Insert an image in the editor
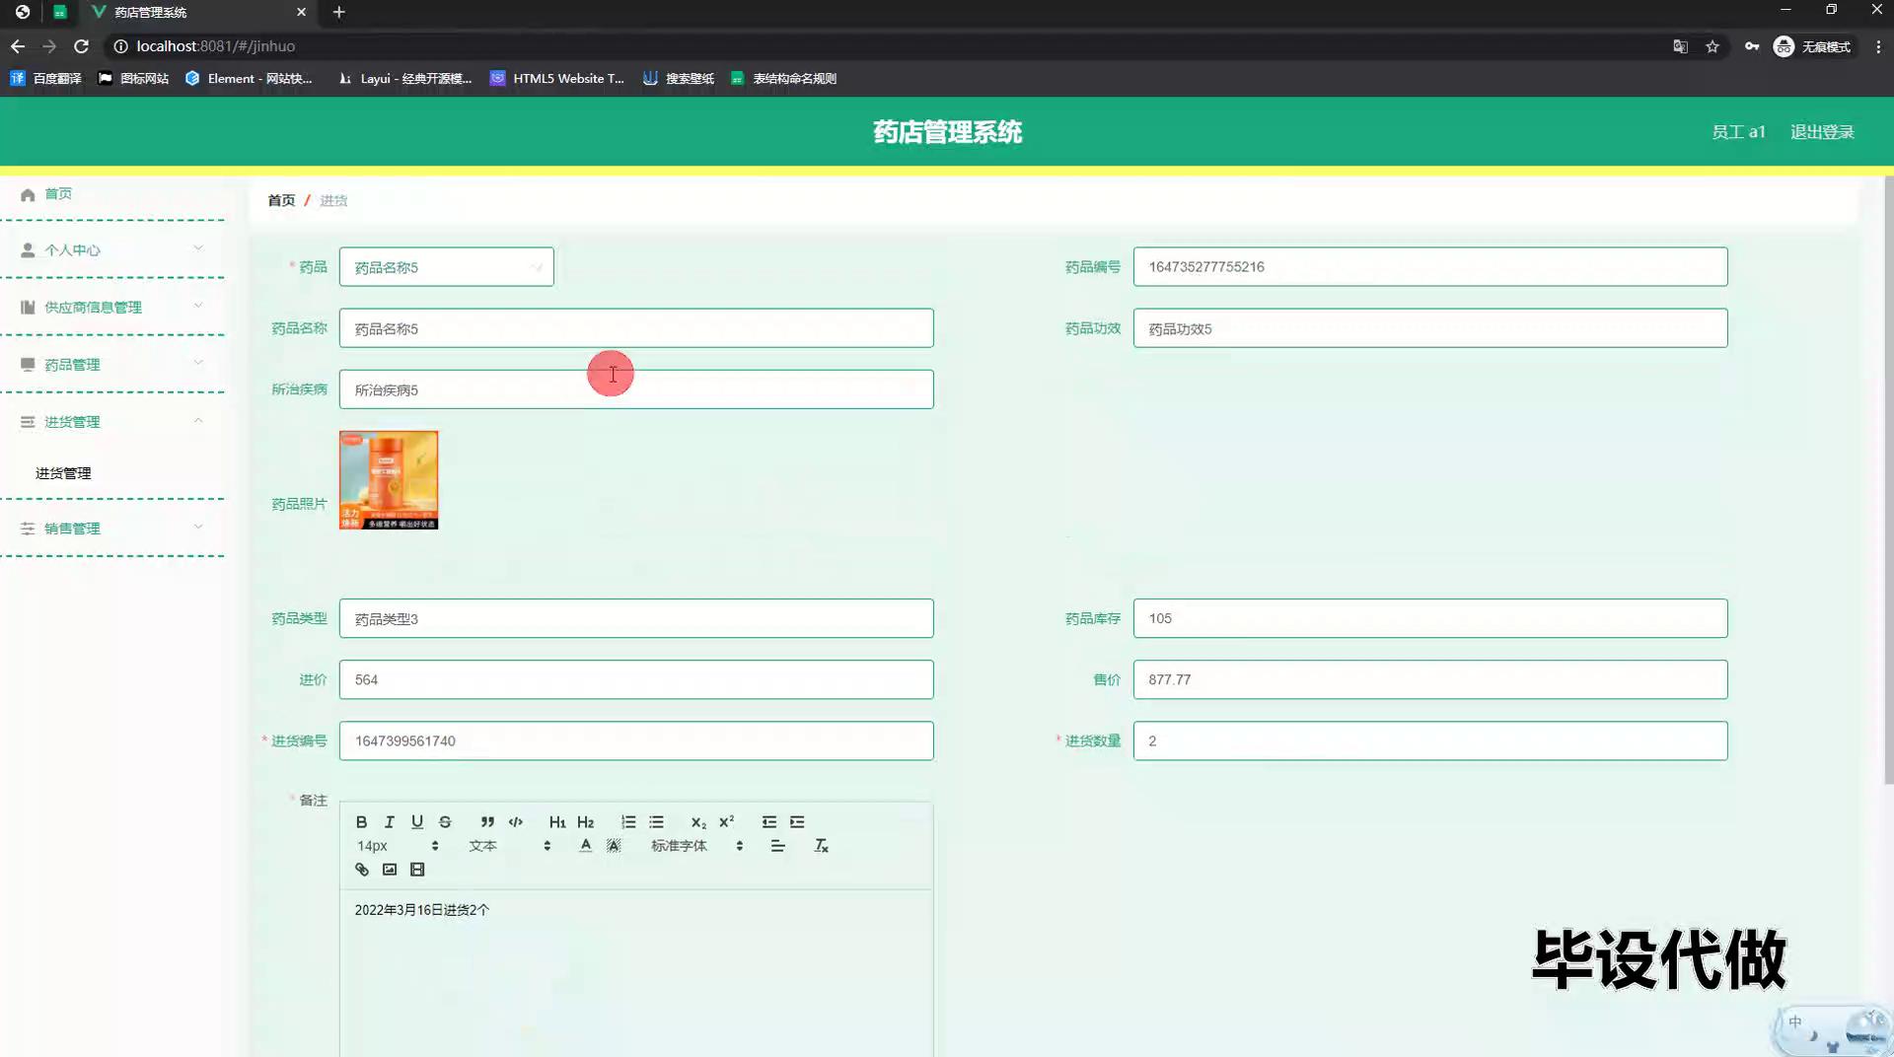Image resolution: width=1894 pixels, height=1057 pixels. point(389,869)
